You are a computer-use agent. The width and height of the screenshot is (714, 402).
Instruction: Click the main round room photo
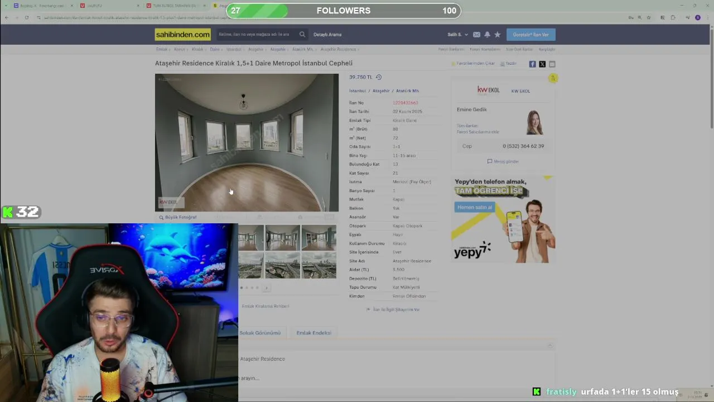pyautogui.click(x=247, y=142)
